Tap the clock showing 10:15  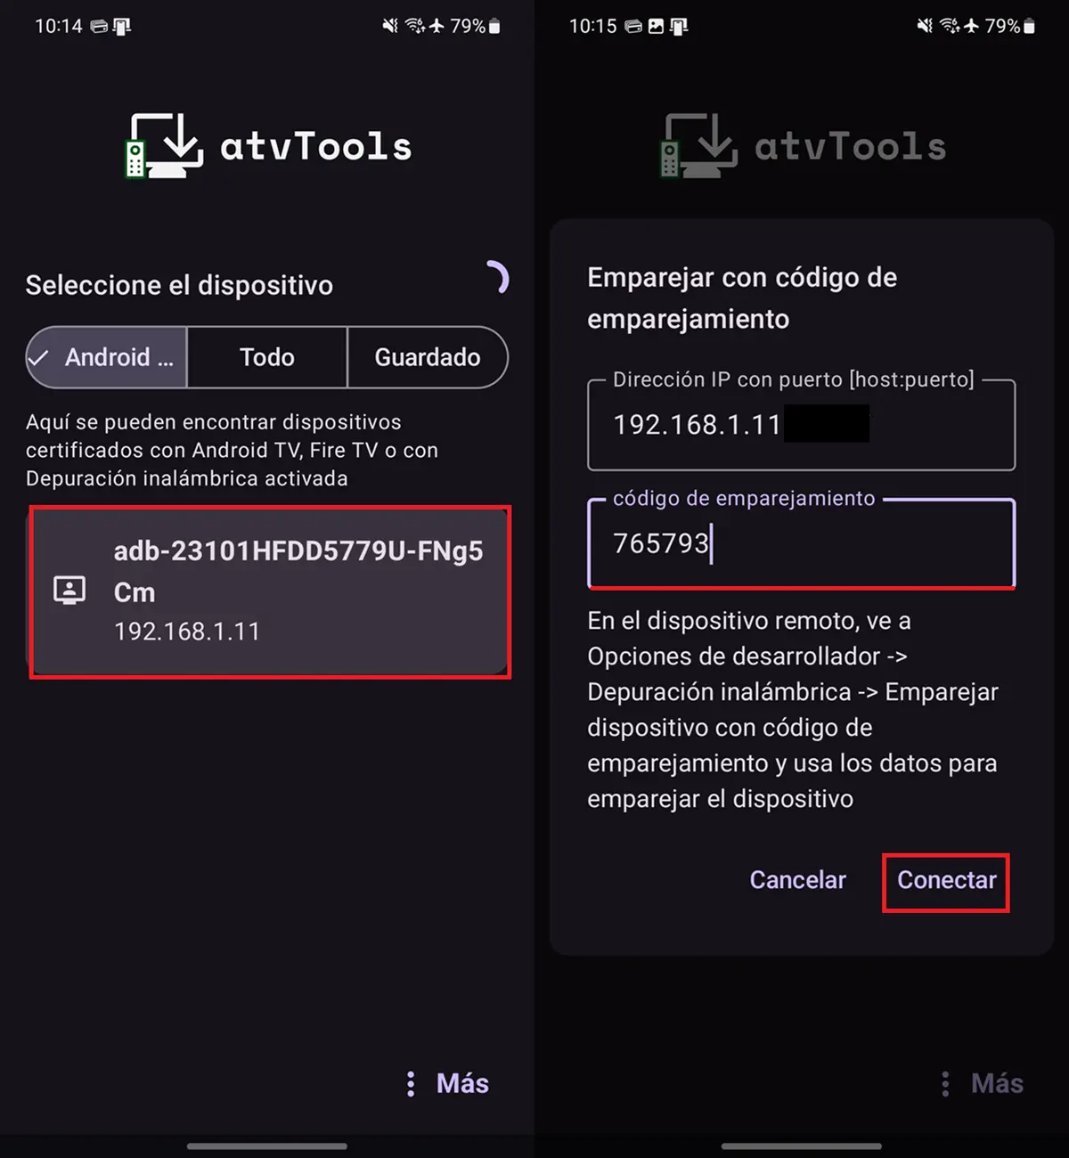[x=592, y=27]
